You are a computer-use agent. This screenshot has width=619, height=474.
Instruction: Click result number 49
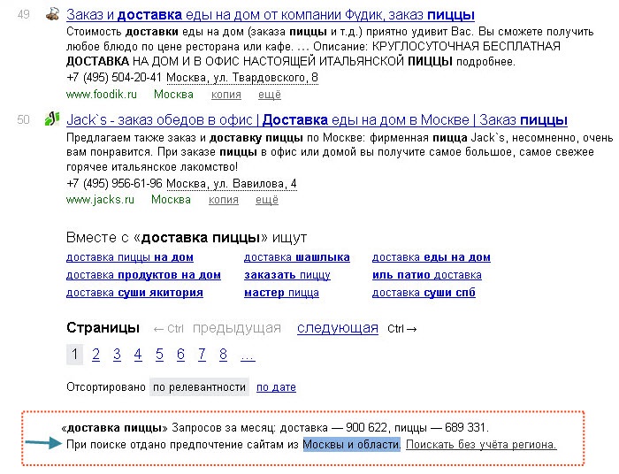[x=24, y=15]
